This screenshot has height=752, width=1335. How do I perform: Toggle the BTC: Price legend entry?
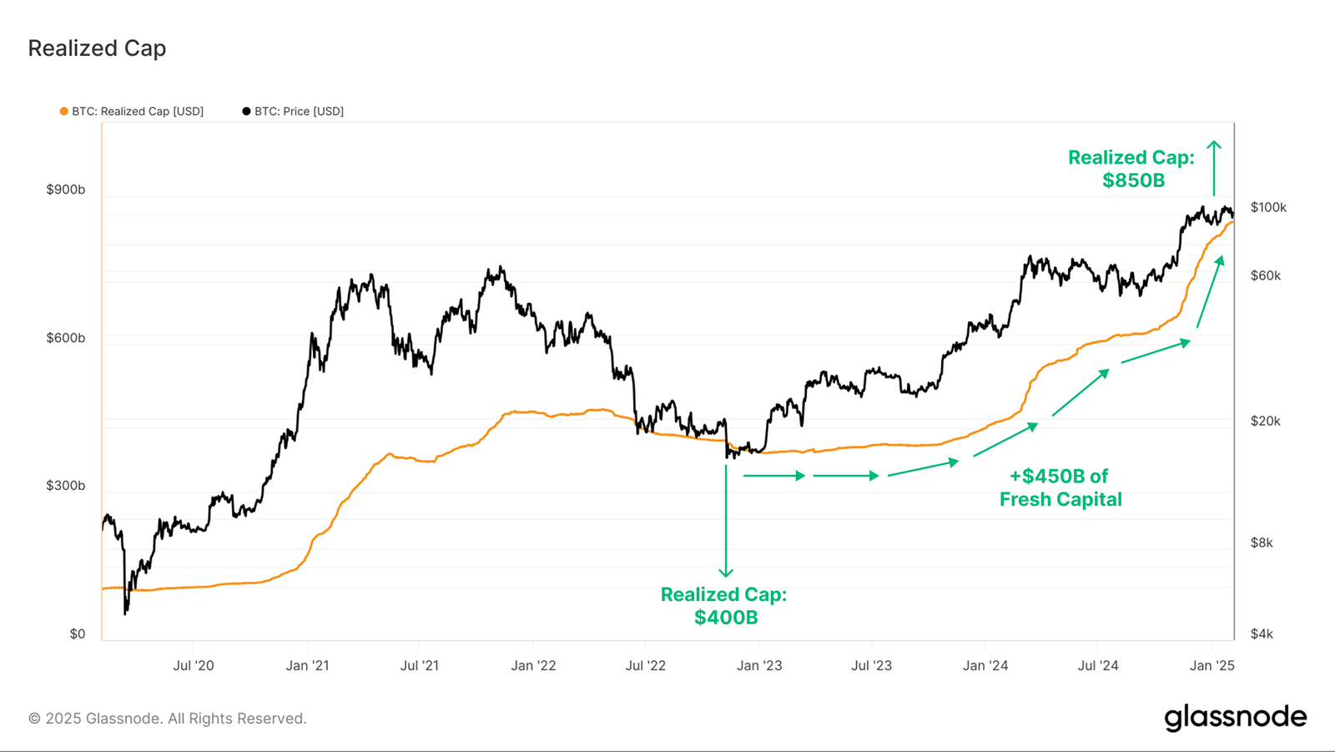click(x=293, y=111)
